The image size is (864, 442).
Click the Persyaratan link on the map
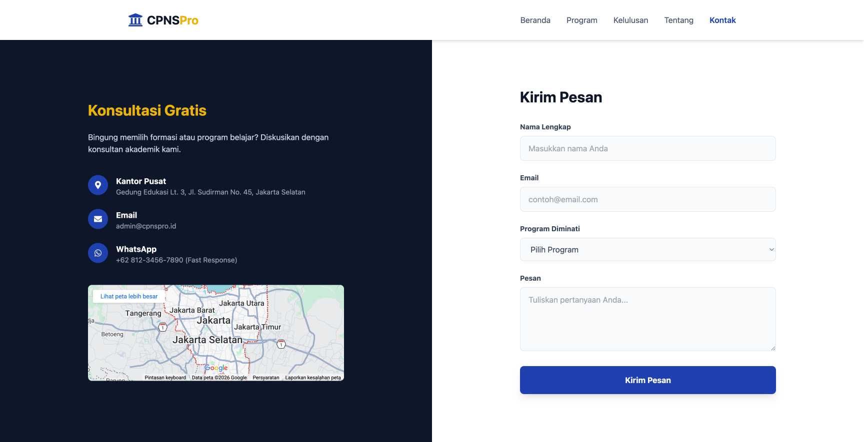(x=266, y=378)
